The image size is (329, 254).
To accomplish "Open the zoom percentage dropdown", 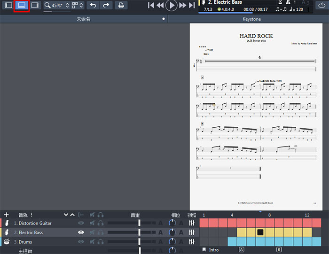I will tap(57, 6).
